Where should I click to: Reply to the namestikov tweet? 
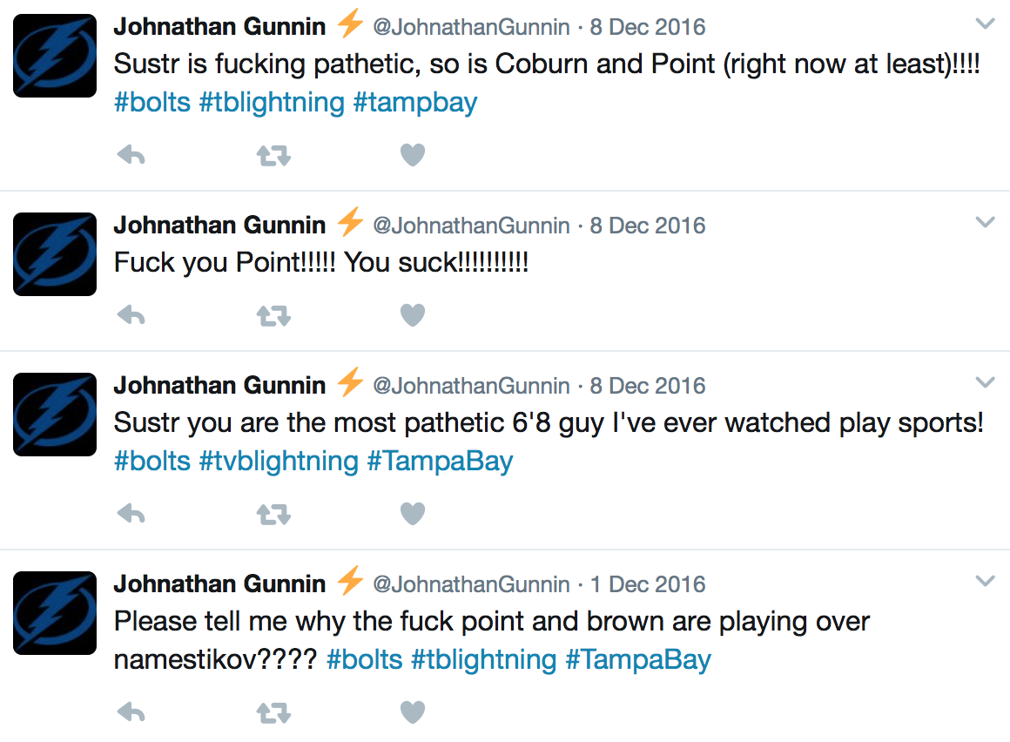(131, 712)
